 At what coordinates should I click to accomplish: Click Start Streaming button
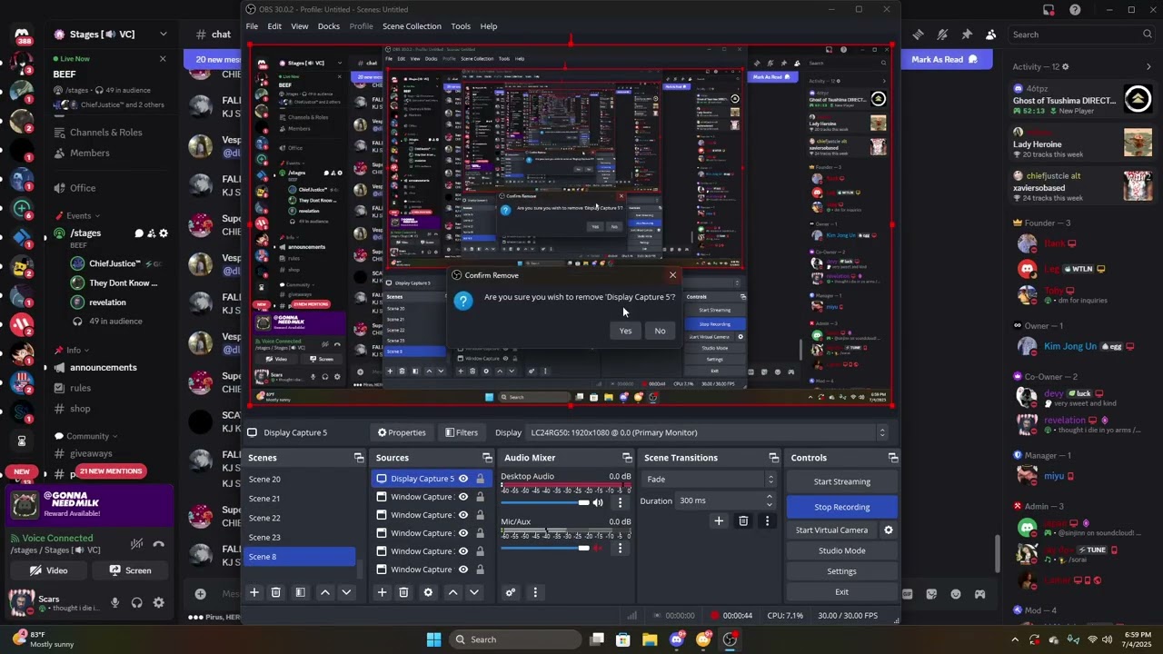(x=842, y=481)
